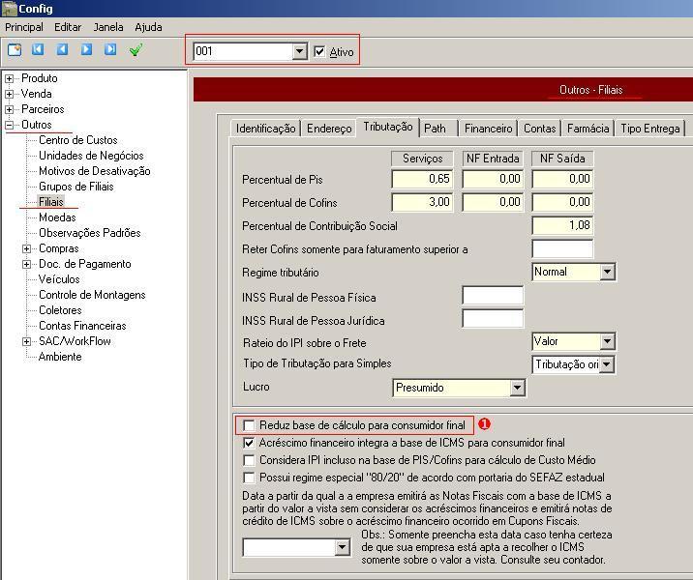
Task: Go to last record arrow icon
Action: pos(110,50)
